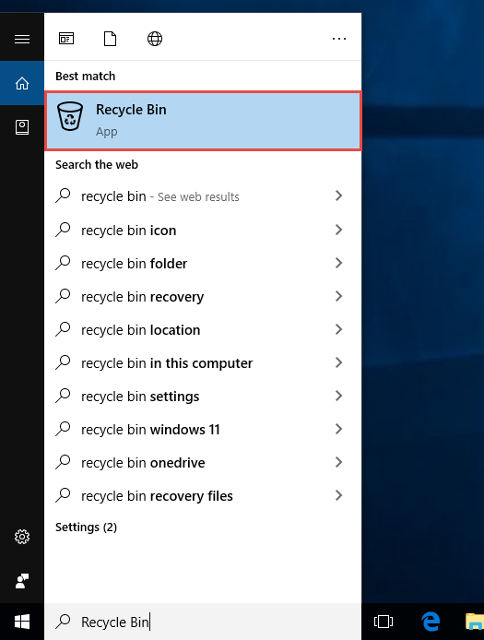Open File Explorer from taskbar

(x=475, y=622)
